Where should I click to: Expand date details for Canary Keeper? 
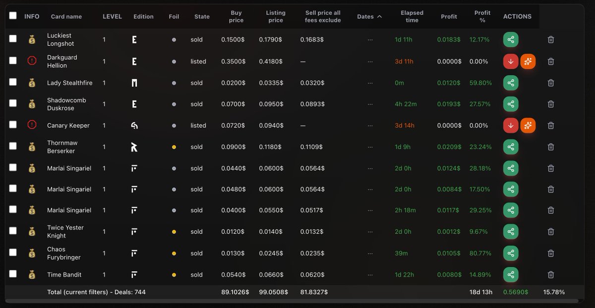pos(369,125)
